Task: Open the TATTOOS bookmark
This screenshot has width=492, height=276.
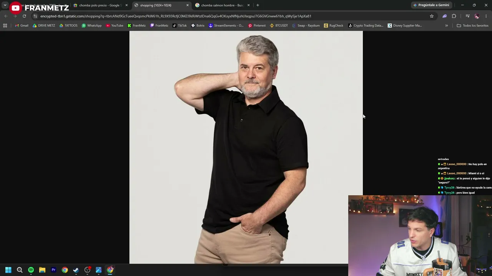Action: tap(68, 26)
